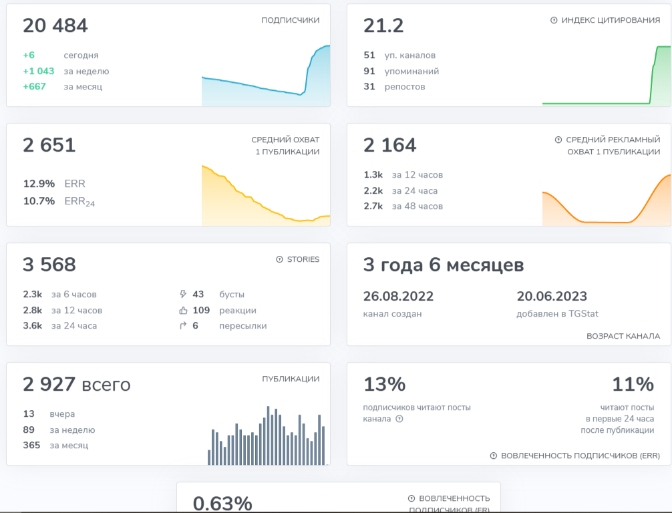
Task: Click the thumbs-up icon next to реакции
Action: coord(184,311)
